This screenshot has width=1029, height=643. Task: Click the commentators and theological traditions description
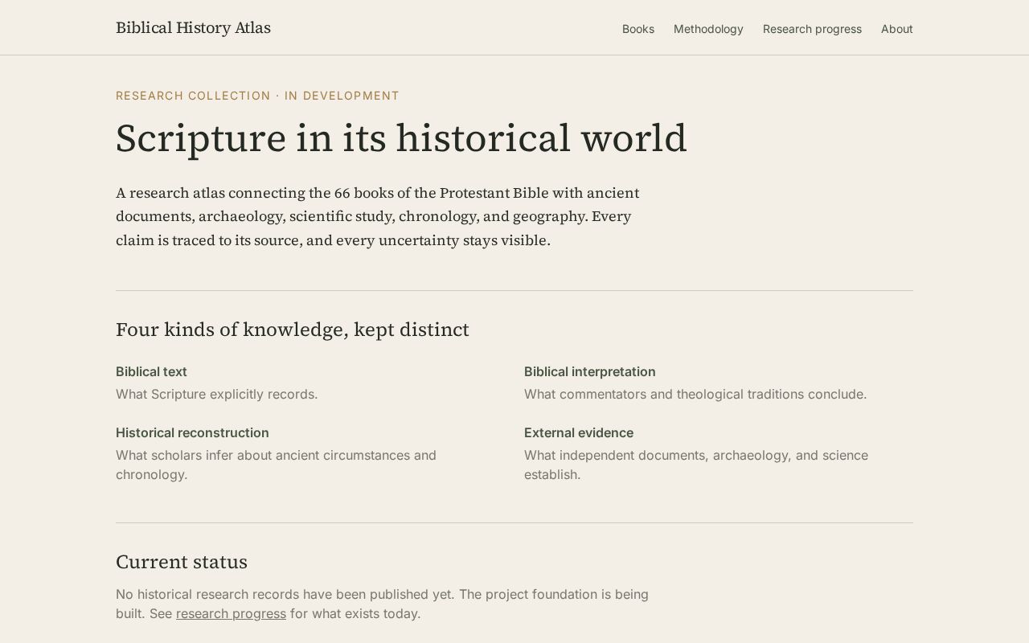695,394
